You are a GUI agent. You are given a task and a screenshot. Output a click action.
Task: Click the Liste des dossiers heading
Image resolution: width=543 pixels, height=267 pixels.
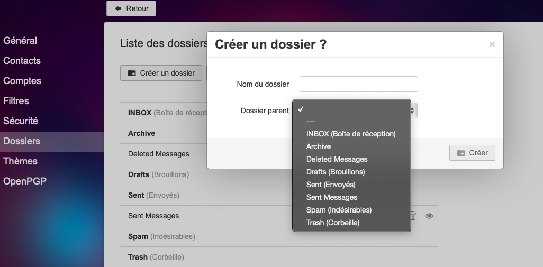tap(164, 43)
